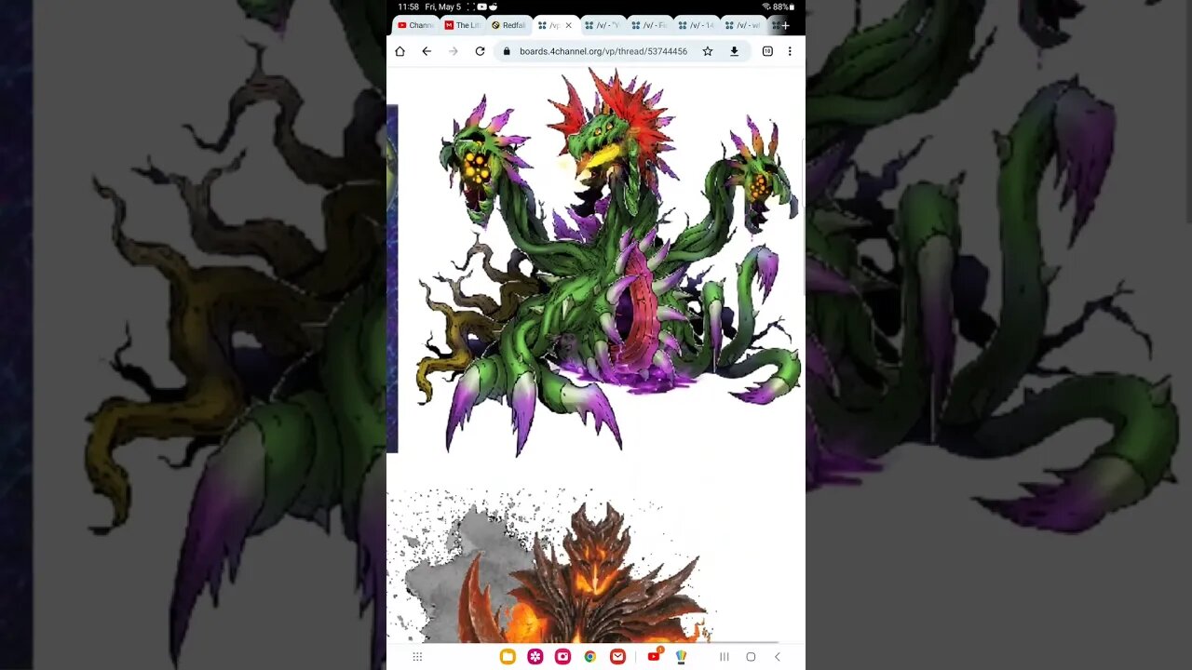Go back with the back arrow
This screenshot has width=1192, height=670.
click(427, 51)
